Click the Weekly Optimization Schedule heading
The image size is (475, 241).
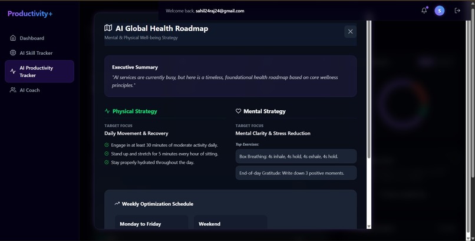pyautogui.click(x=157, y=204)
